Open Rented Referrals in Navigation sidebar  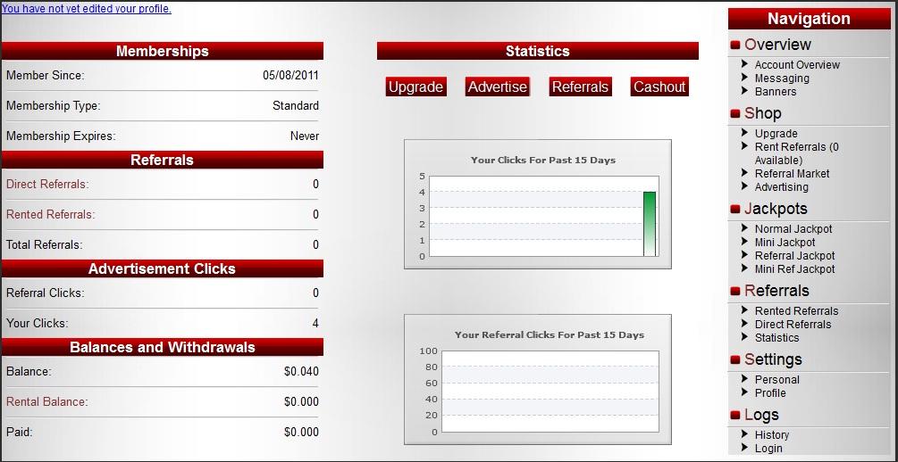796,311
